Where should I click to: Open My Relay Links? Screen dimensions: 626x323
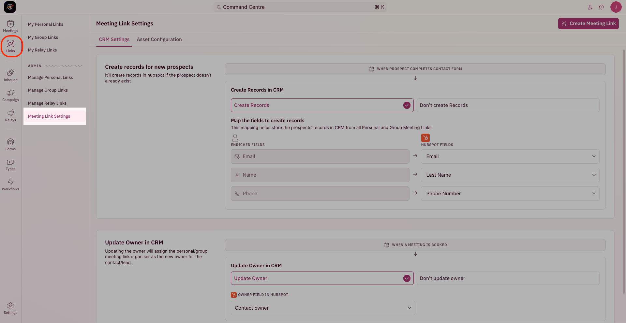coord(42,50)
